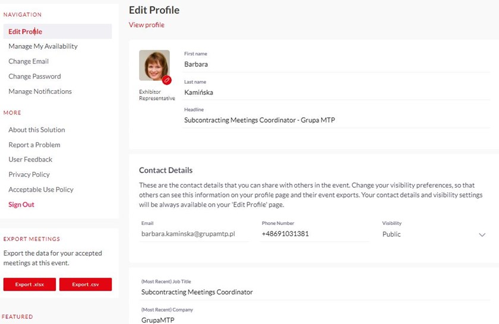This screenshot has width=499, height=324.
Task: Open the View profile link
Action: click(147, 25)
